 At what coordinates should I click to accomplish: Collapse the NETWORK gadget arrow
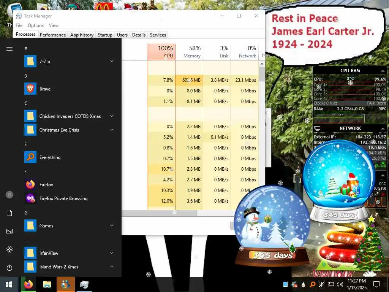point(383,129)
